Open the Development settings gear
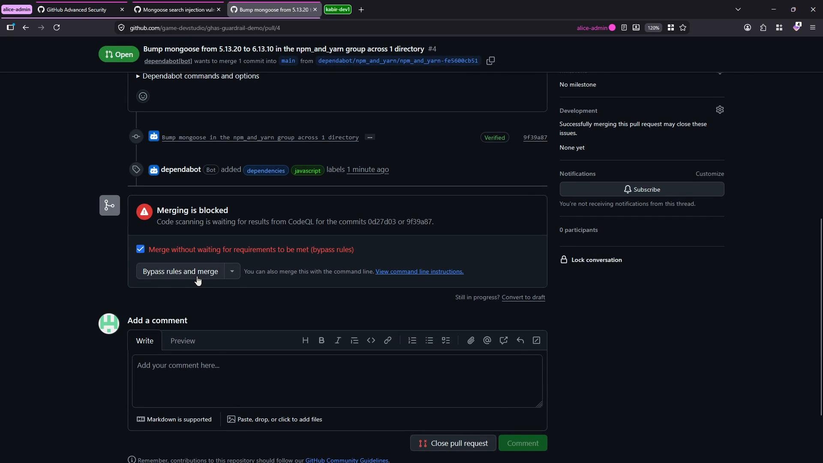This screenshot has height=463, width=823. (720, 110)
